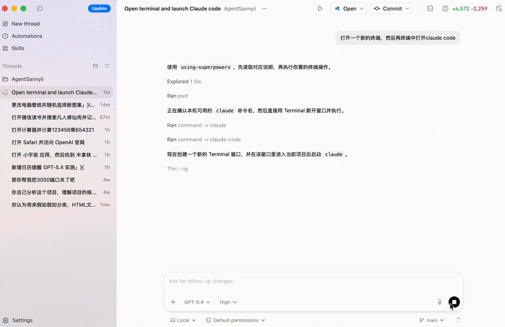Stop generation with the black stop button

454,301
